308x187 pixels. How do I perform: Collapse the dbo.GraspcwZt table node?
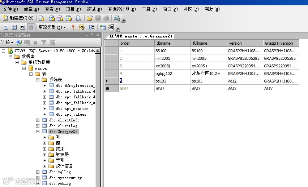point(38,132)
